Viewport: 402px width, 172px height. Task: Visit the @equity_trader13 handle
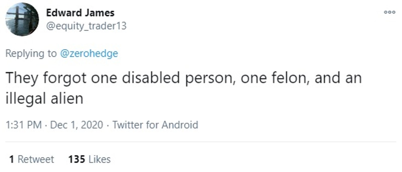(86, 26)
